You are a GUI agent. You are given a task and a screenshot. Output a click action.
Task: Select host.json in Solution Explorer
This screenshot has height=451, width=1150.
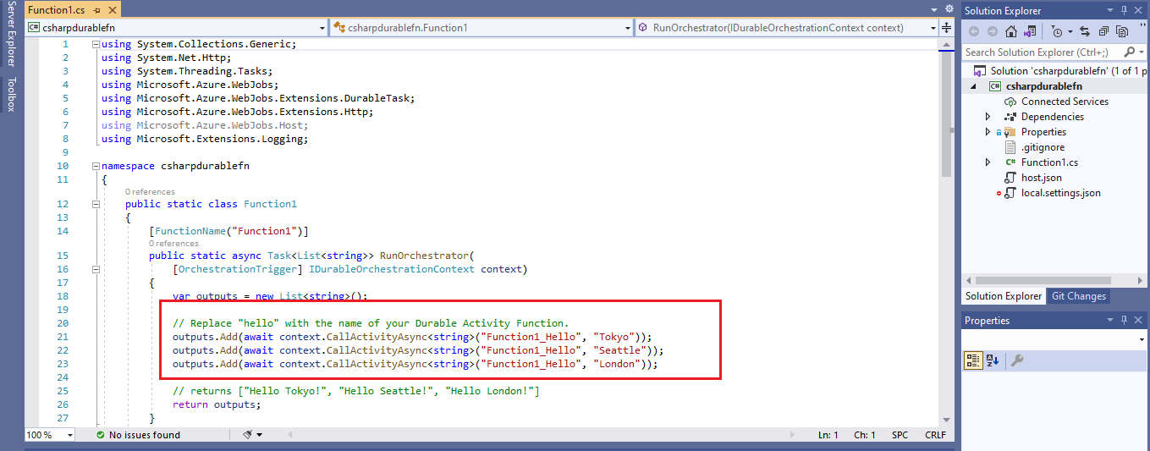(x=1041, y=178)
